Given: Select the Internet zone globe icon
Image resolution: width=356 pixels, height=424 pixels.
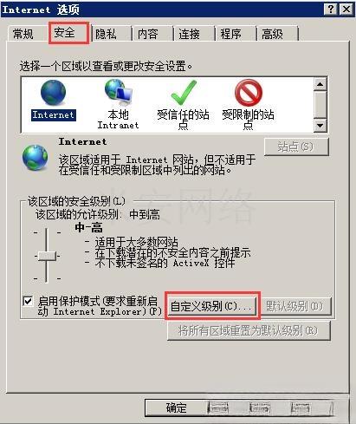Looking at the screenshot, I should [53, 93].
